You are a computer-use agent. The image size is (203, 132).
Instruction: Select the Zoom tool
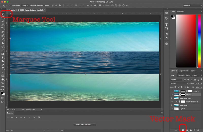pos(3,83)
